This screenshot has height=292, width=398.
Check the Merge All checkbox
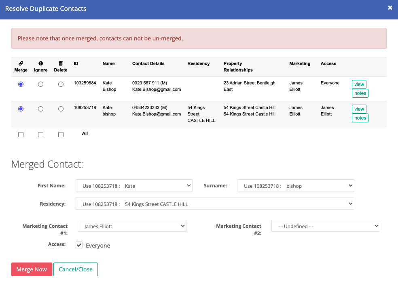click(x=21, y=134)
